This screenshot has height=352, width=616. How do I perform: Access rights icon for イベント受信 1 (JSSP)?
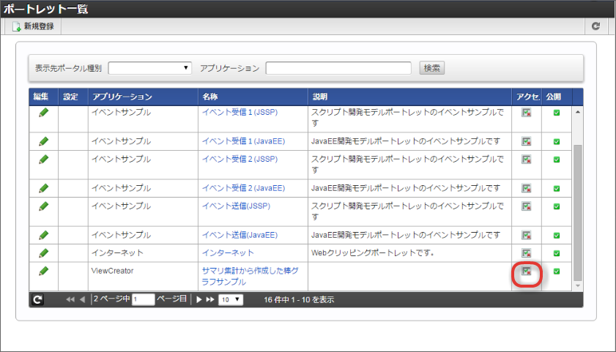pyautogui.click(x=527, y=113)
